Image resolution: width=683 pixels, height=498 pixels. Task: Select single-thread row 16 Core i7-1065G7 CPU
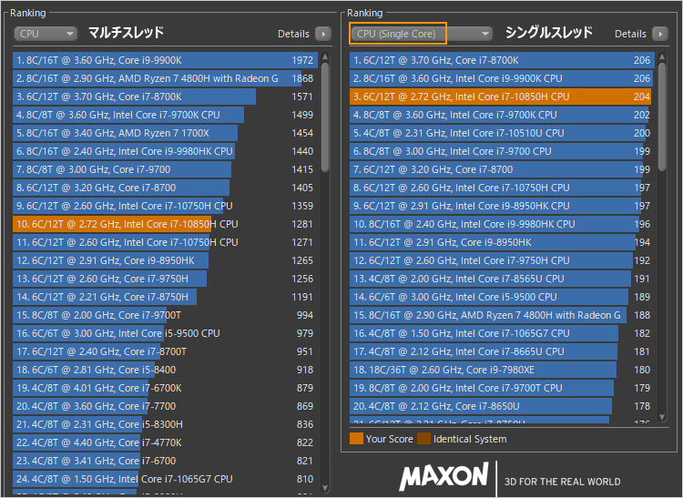pos(502,333)
